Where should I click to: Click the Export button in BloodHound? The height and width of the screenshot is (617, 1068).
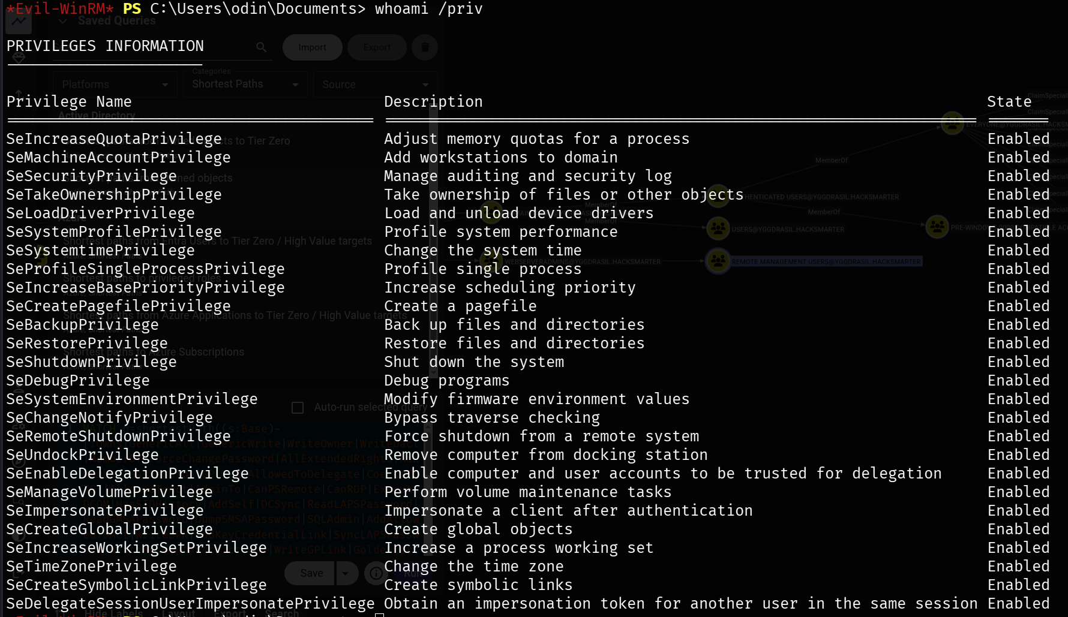pos(377,47)
